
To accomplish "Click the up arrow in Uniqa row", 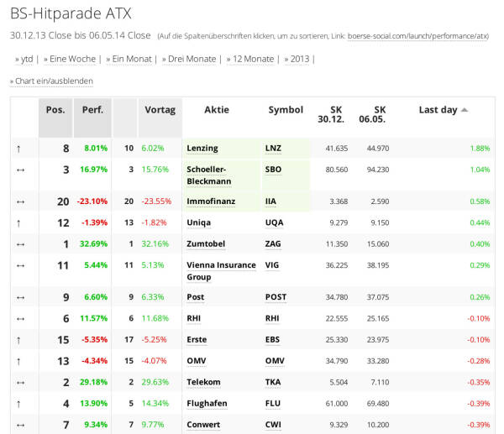I will click(x=19, y=222).
